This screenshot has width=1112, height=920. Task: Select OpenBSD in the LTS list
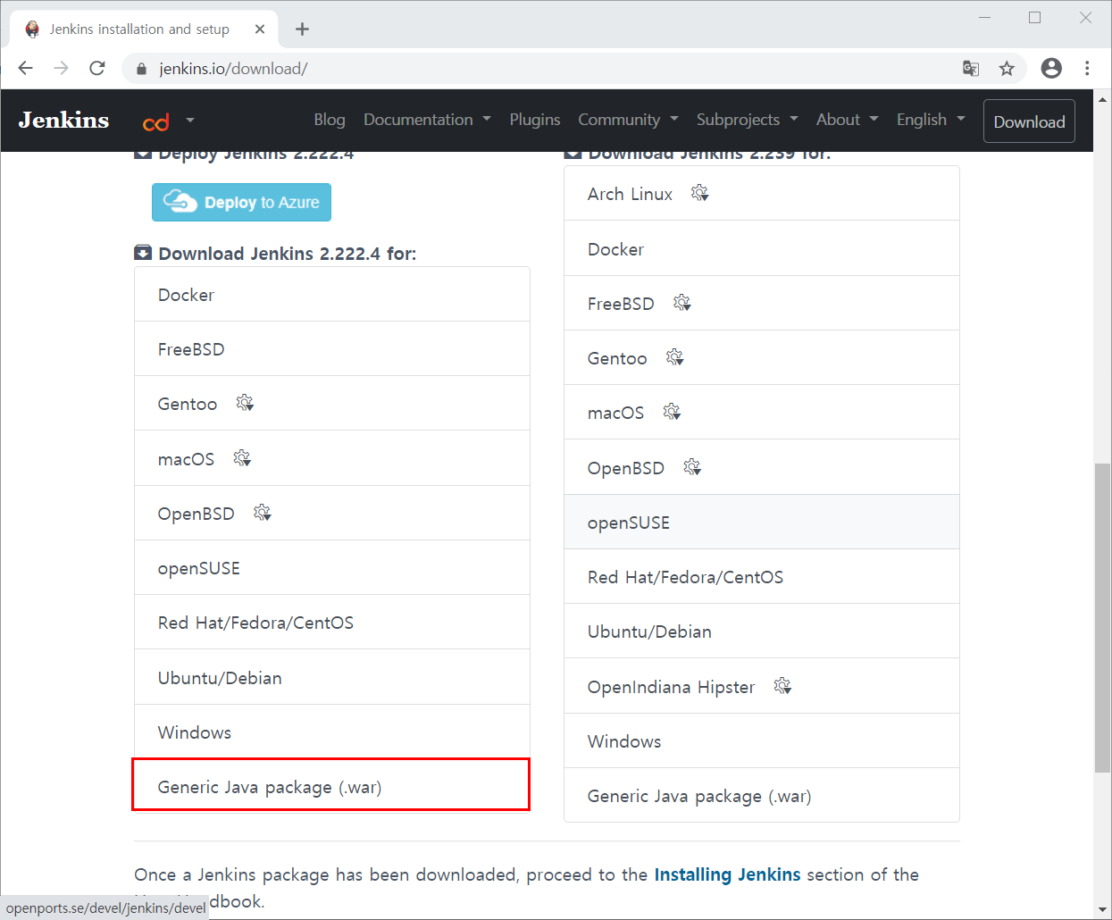coord(332,514)
